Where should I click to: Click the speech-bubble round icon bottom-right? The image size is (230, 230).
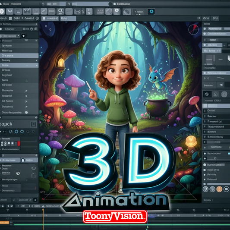point(226,189)
